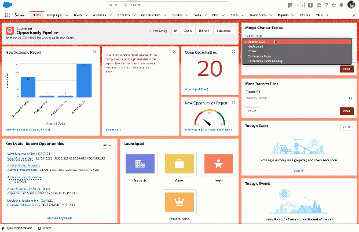Open View All Key Deals link

[x=60, y=218]
